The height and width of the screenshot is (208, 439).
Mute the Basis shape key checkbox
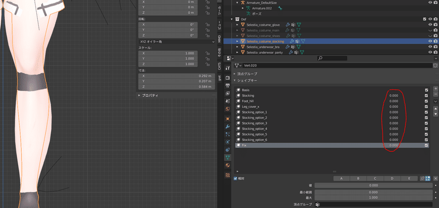point(426,90)
